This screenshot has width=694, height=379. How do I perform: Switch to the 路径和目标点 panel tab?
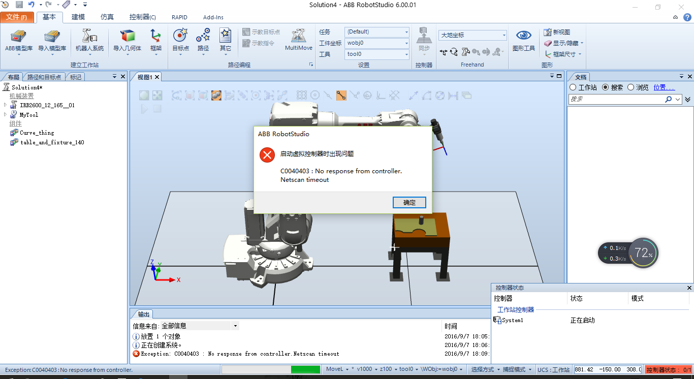(45, 77)
